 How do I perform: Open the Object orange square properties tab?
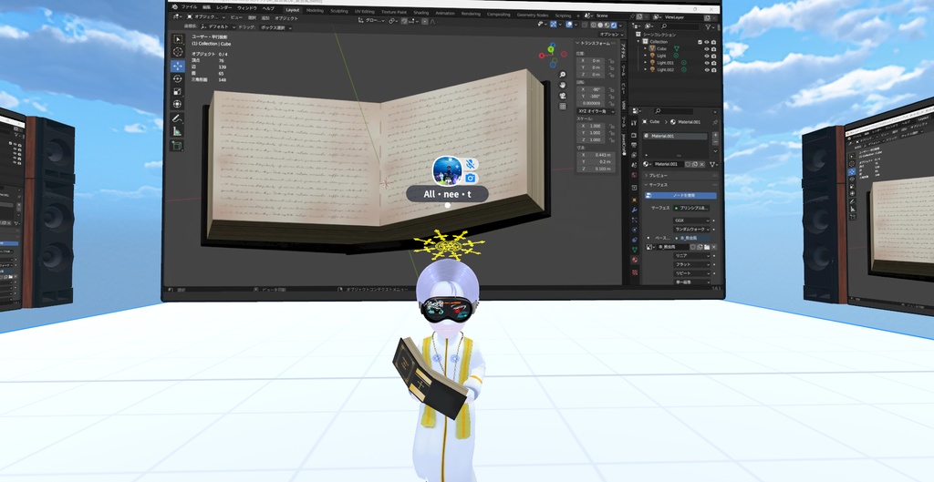(635, 200)
